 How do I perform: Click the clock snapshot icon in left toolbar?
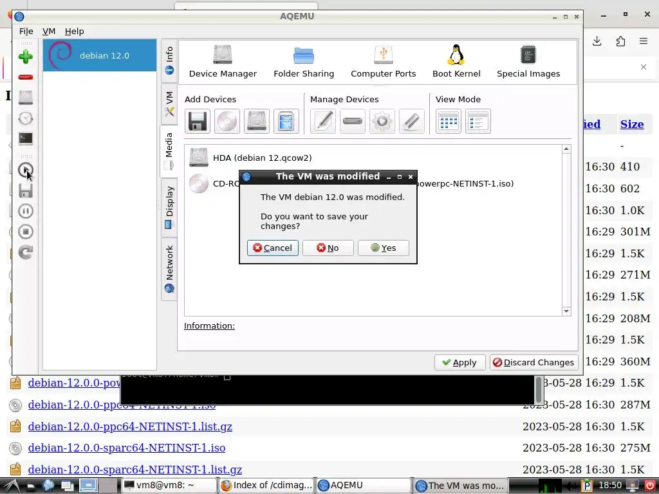pyautogui.click(x=26, y=118)
